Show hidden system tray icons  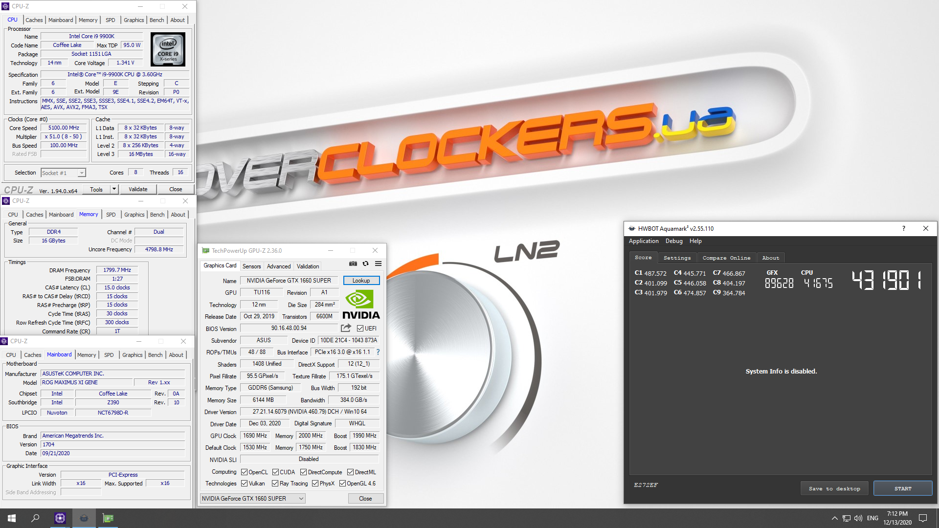[834, 518]
